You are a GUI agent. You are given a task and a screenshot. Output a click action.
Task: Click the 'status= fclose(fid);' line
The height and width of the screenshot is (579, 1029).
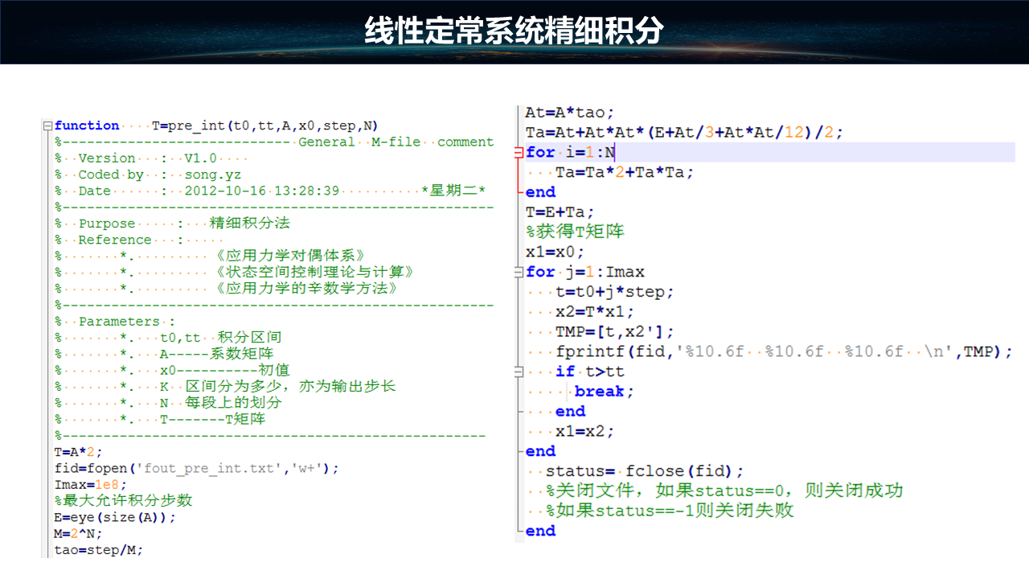click(x=645, y=471)
